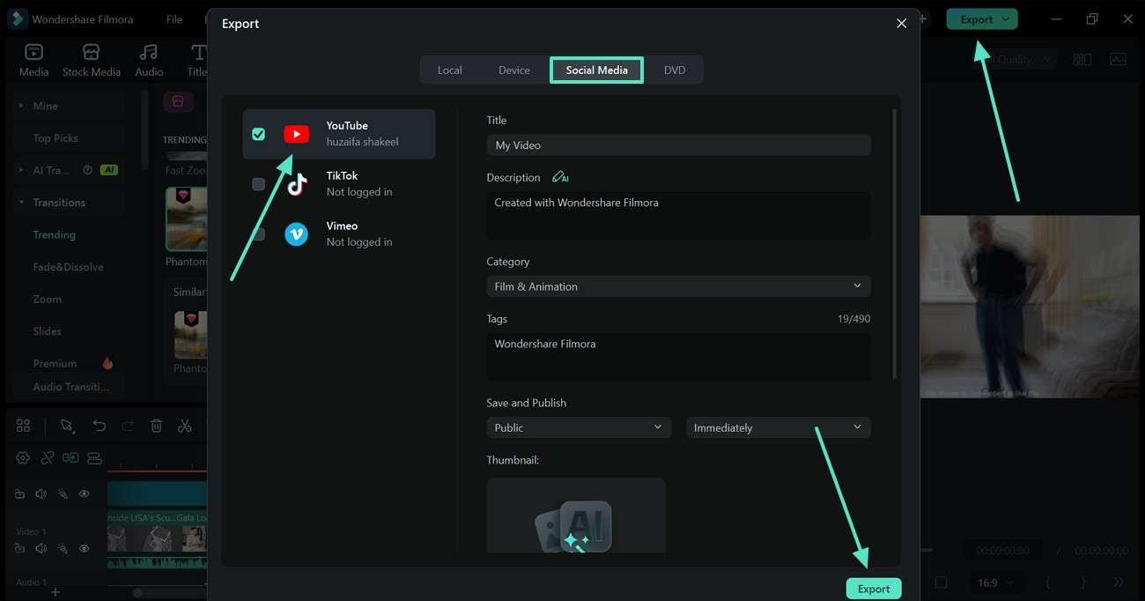Uncheck the YouTube checkbox
The height and width of the screenshot is (601, 1145).
click(x=258, y=134)
